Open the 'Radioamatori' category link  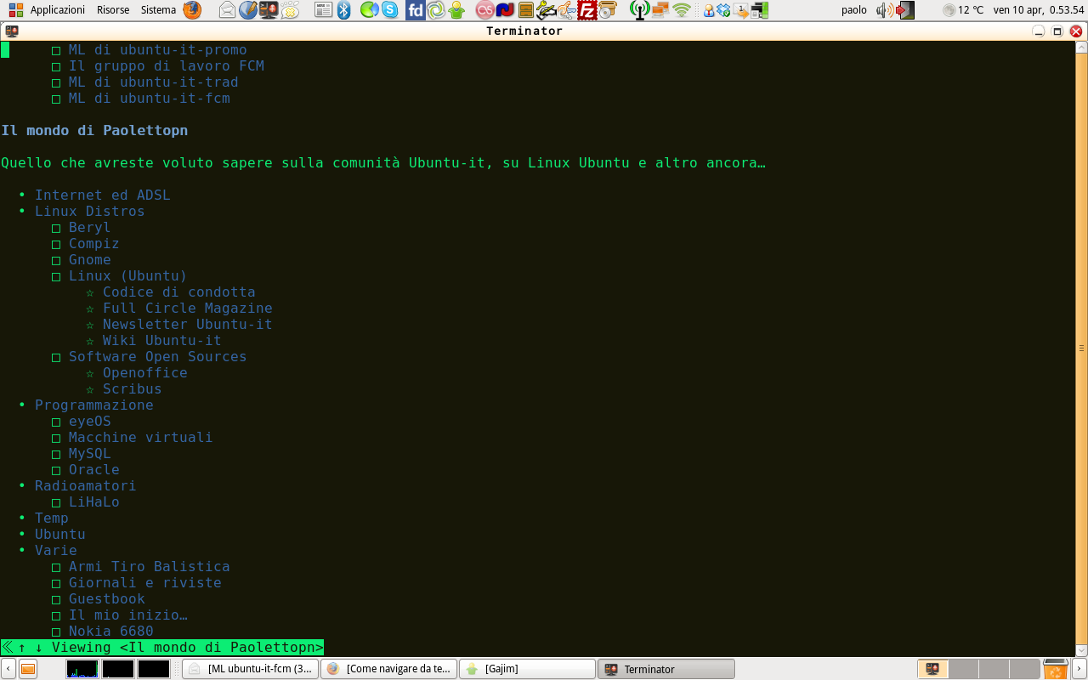[x=86, y=486]
